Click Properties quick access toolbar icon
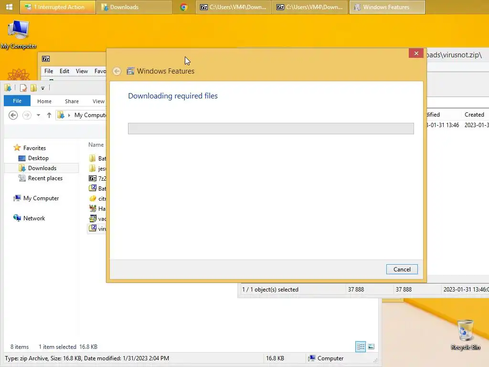489x367 pixels. click(23, 88)
